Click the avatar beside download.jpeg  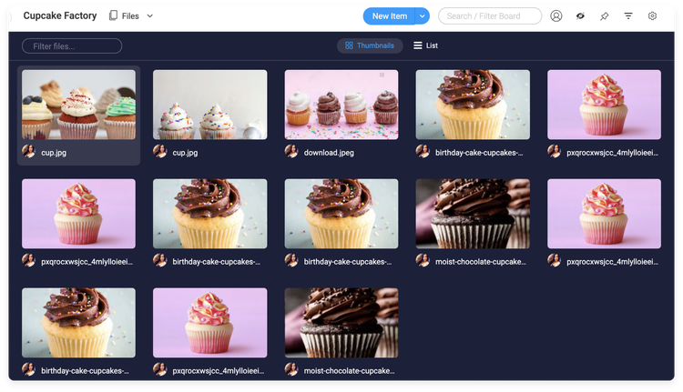(x=291, y=151)
